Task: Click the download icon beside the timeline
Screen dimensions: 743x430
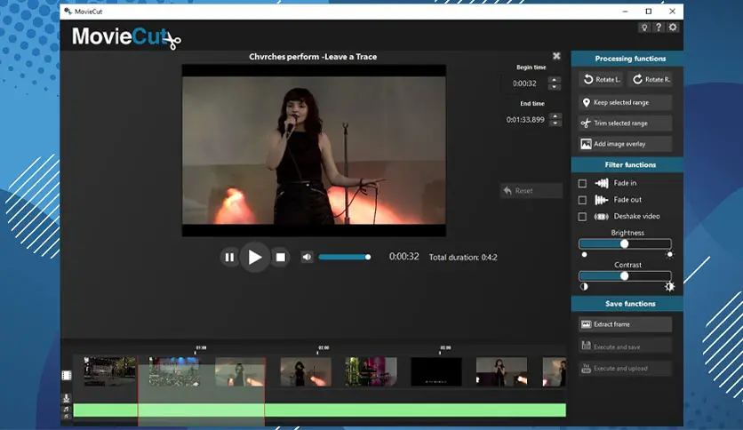Action: (x=67, y=398)
